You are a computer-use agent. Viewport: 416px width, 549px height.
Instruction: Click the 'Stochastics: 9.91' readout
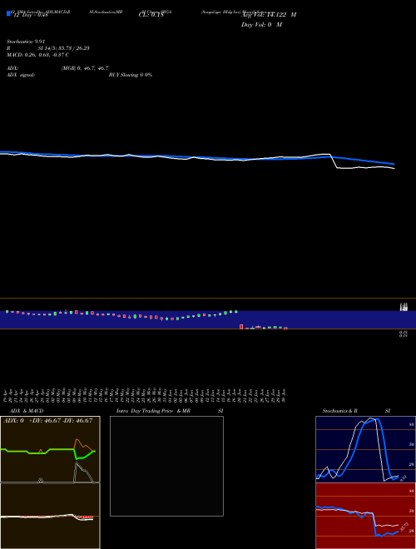click(x=26, y=42)
